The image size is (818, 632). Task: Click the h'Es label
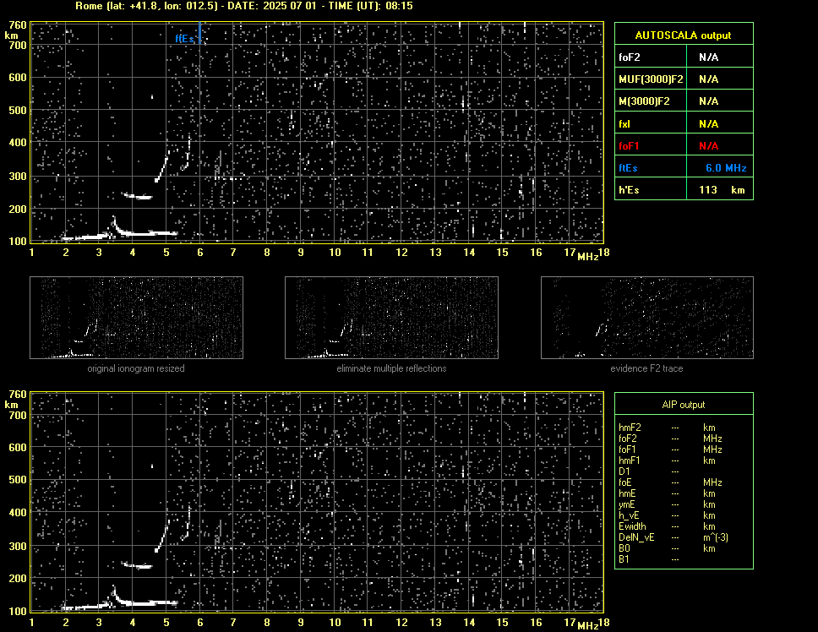629,190
